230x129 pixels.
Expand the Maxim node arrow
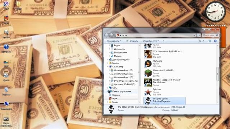click(x=108, y=63)
